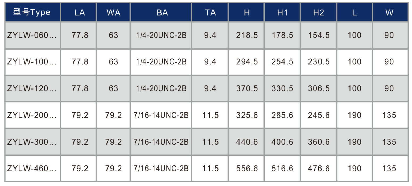Select the W column header
This screenshot has height=186, width=412.
click(x=389, y=12)
